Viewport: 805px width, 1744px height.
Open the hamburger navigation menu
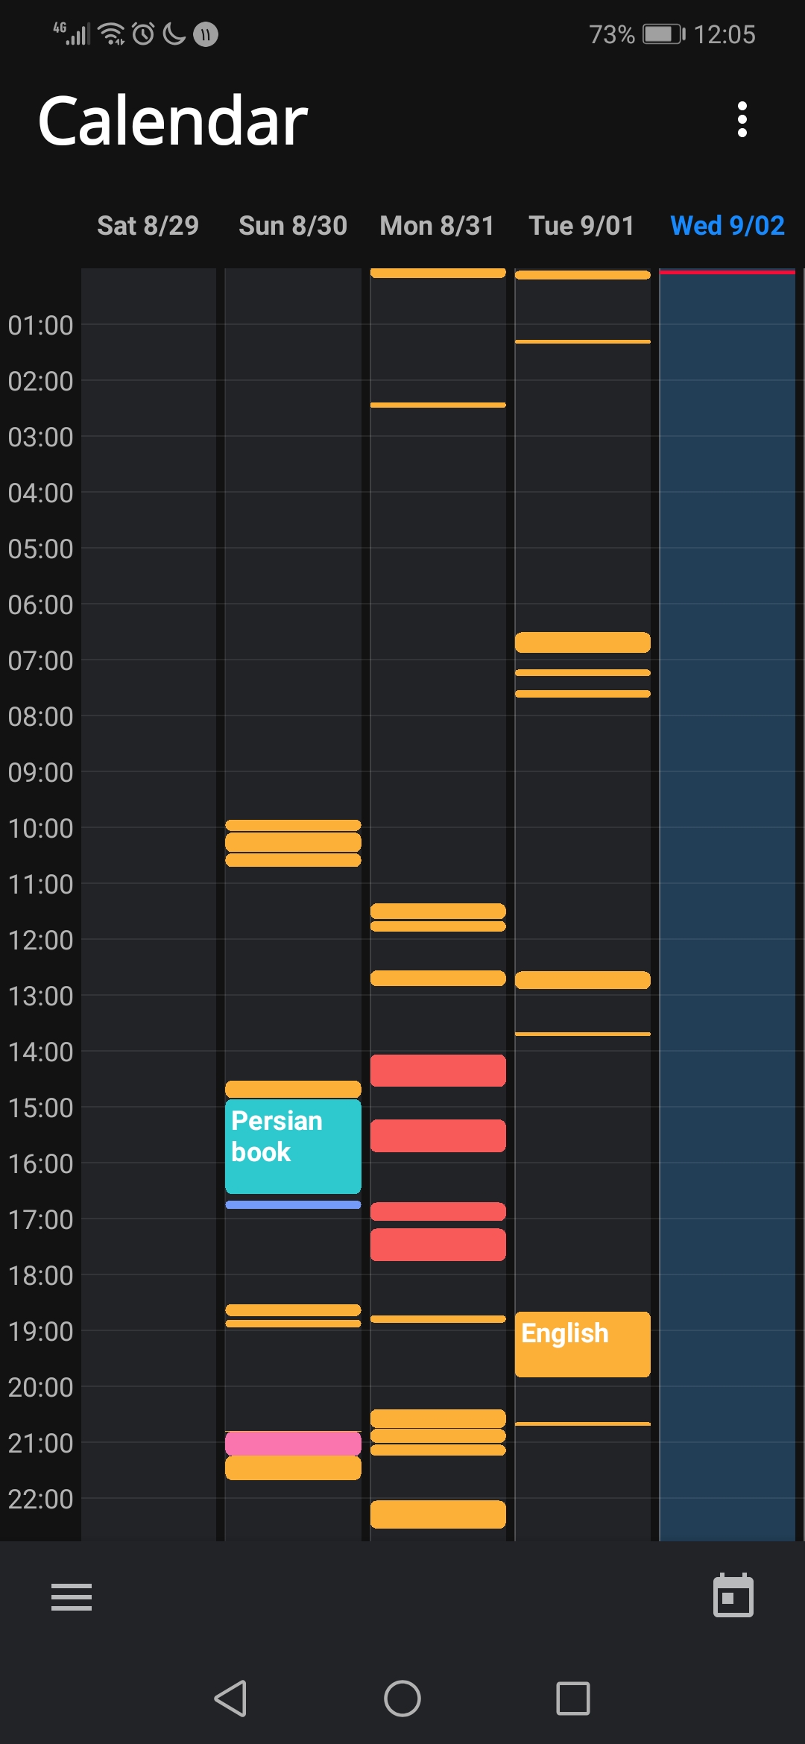(72, 1596)
